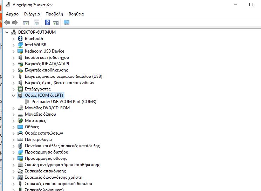
Task: Toggle the show/hide action pane icon
Action: [56, 23]
